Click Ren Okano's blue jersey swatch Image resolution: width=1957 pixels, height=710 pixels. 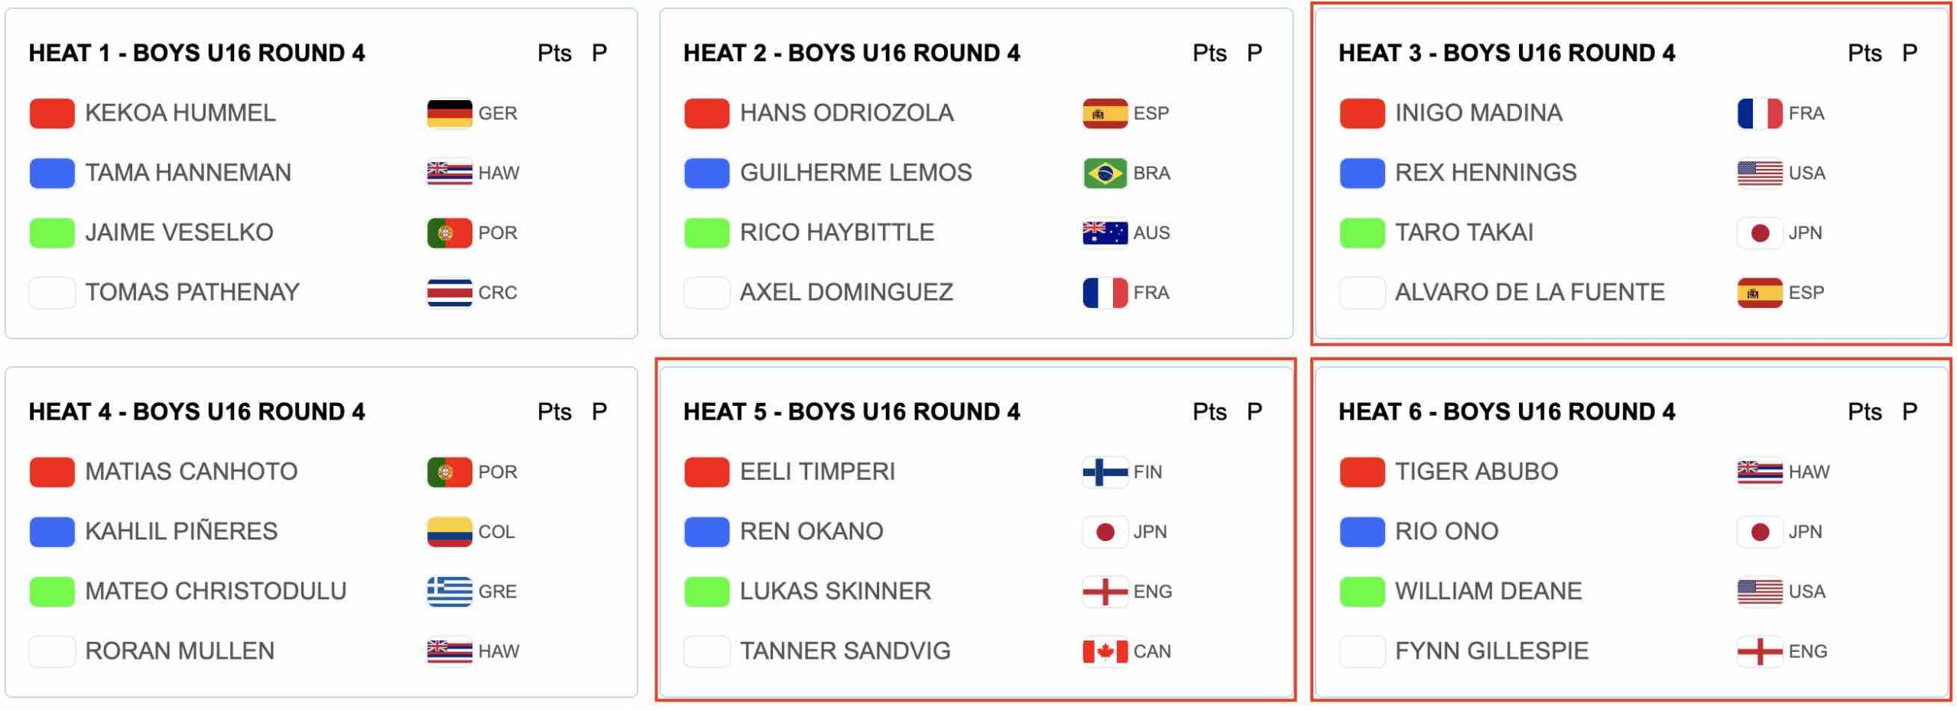pyautogui.click(x=706, y=531)
